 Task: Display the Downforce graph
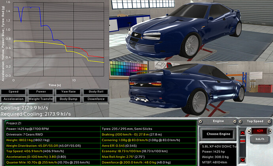pyautogui.click(x=96, y=99)
